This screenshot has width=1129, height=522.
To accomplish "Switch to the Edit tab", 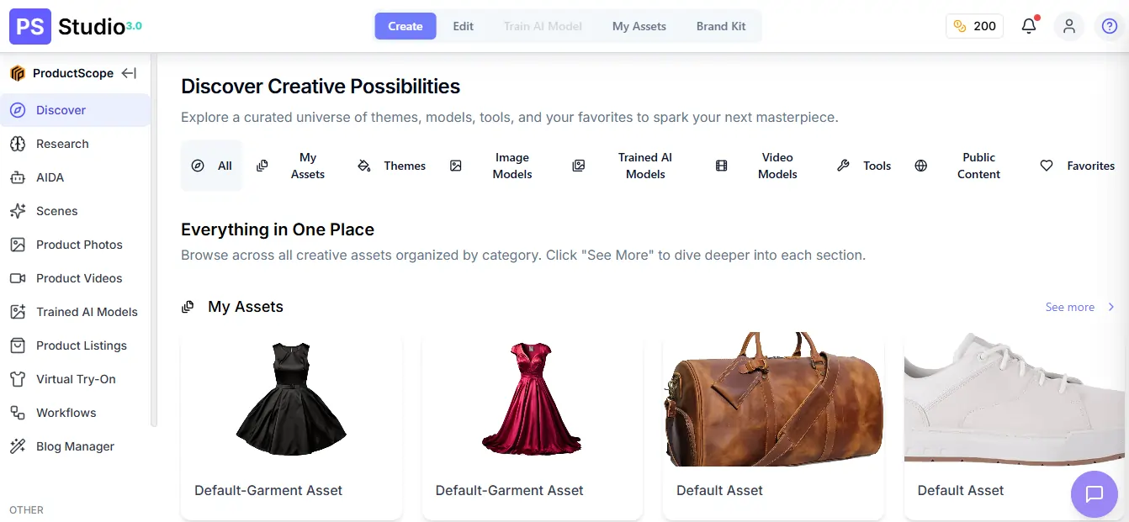I will pyautogui.click(x=463, y=26).
